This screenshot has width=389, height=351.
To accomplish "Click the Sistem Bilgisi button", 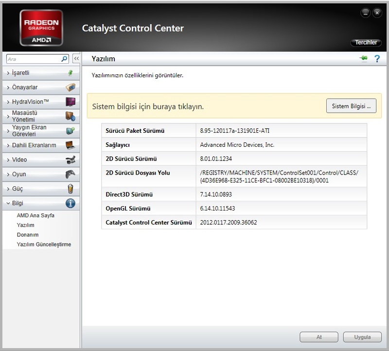I will [x=351, y=106].
